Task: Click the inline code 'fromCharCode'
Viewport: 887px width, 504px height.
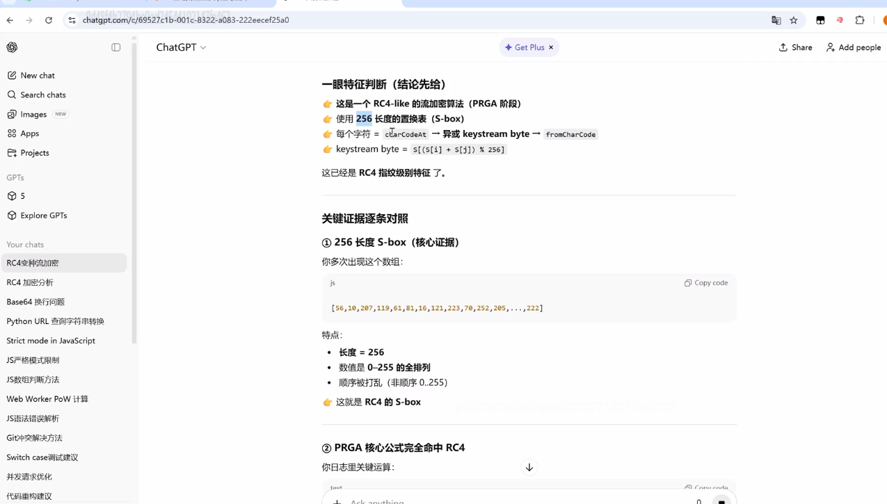Action: (x=570, y=134)
